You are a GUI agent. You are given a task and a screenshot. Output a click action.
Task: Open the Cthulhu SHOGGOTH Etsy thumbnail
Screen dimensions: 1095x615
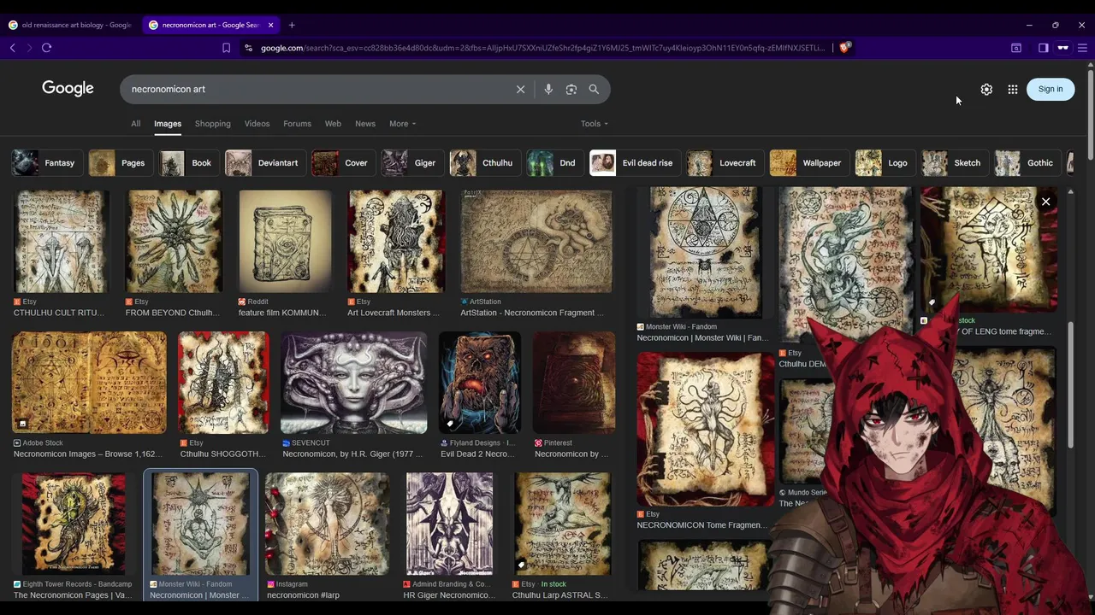coord(223,383)
